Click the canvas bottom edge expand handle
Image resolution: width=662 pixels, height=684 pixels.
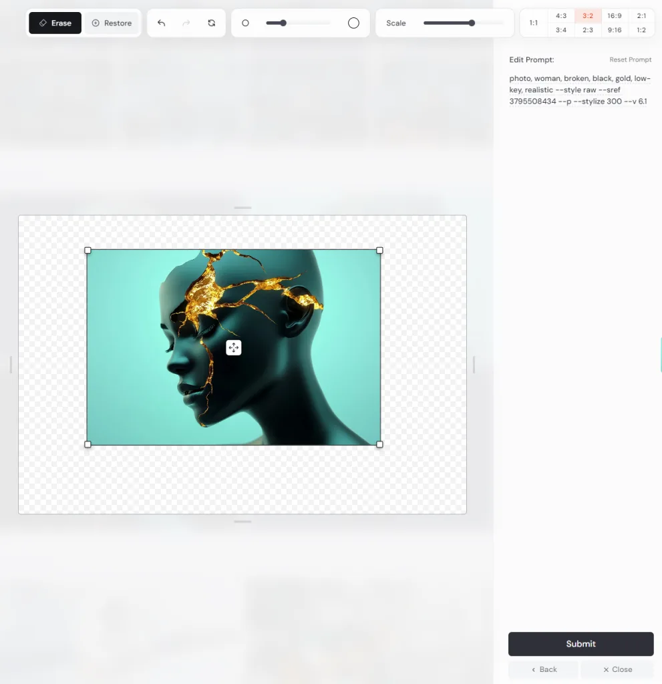[x=242, y=521]
